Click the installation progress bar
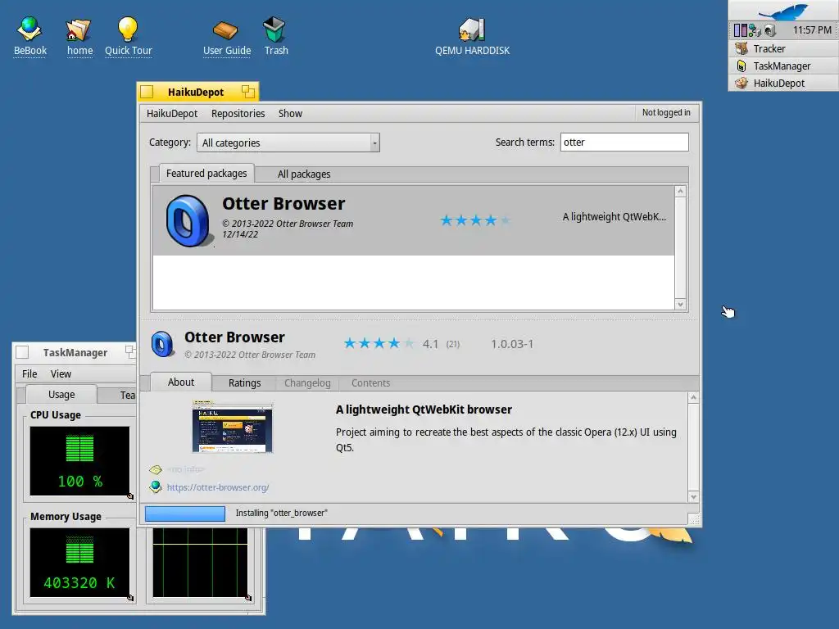The height and width of the screenshot is (629, 839). pyautogui.click(x=185, y=514)
